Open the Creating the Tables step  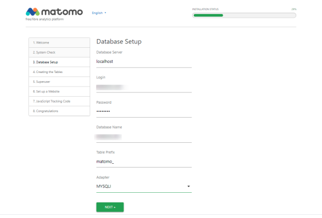pyautogui.click(x=59, y=71)
